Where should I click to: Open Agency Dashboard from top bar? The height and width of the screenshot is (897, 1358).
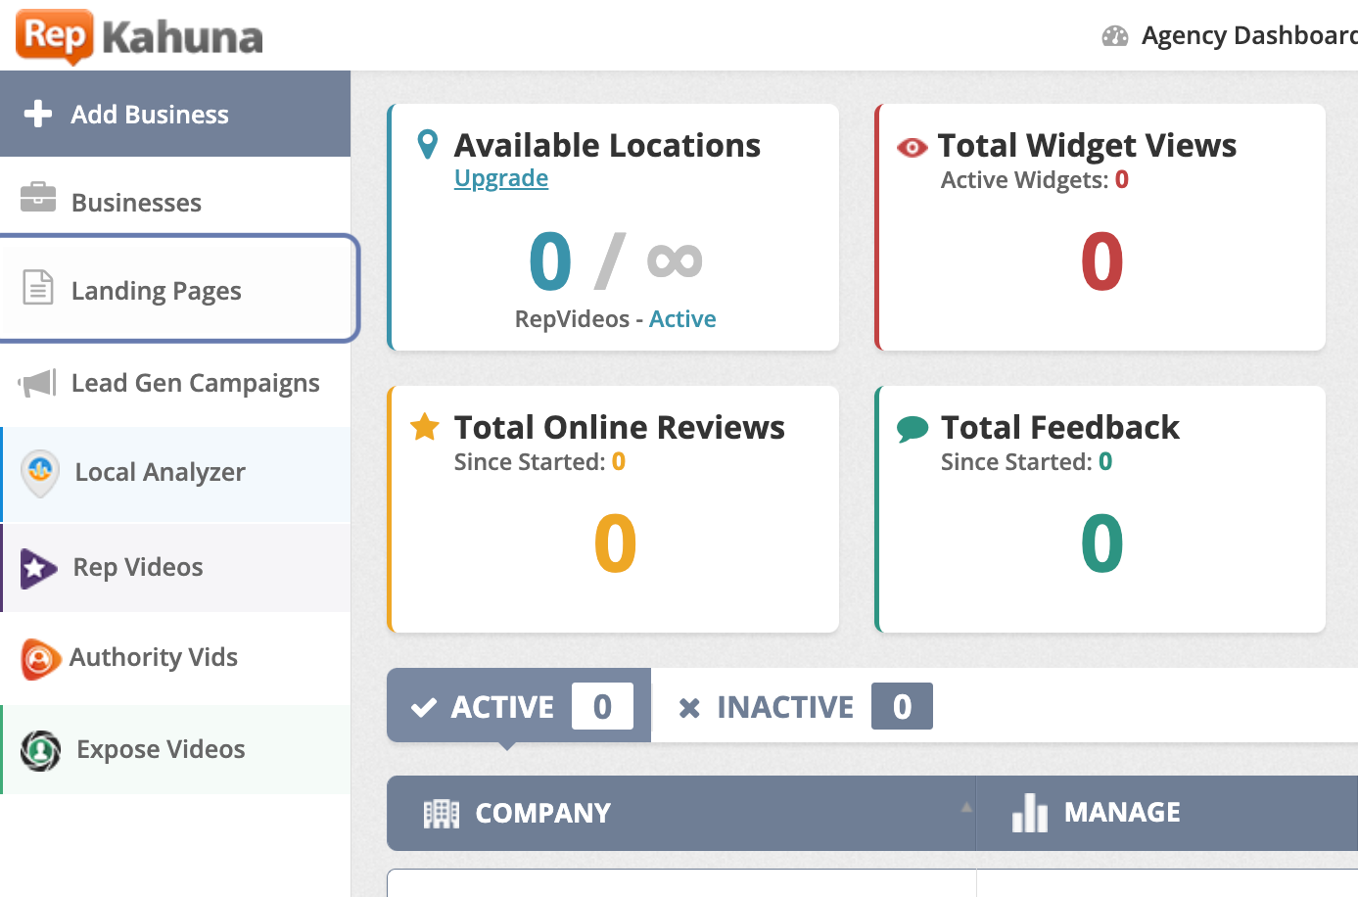[1247, 36]
